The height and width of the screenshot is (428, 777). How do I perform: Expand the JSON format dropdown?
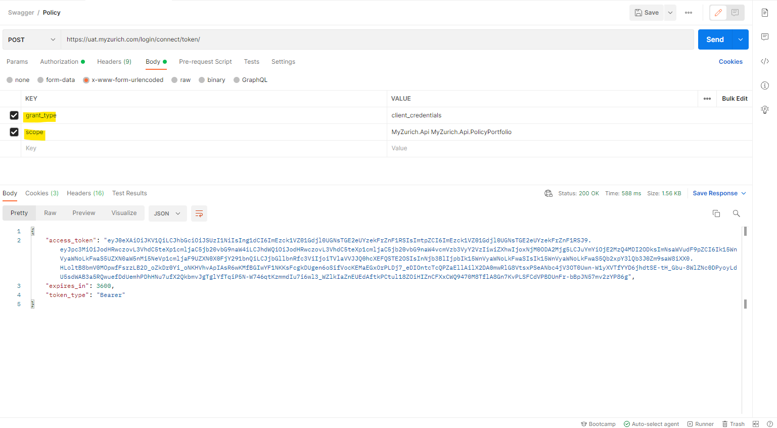tap(167, 213)
